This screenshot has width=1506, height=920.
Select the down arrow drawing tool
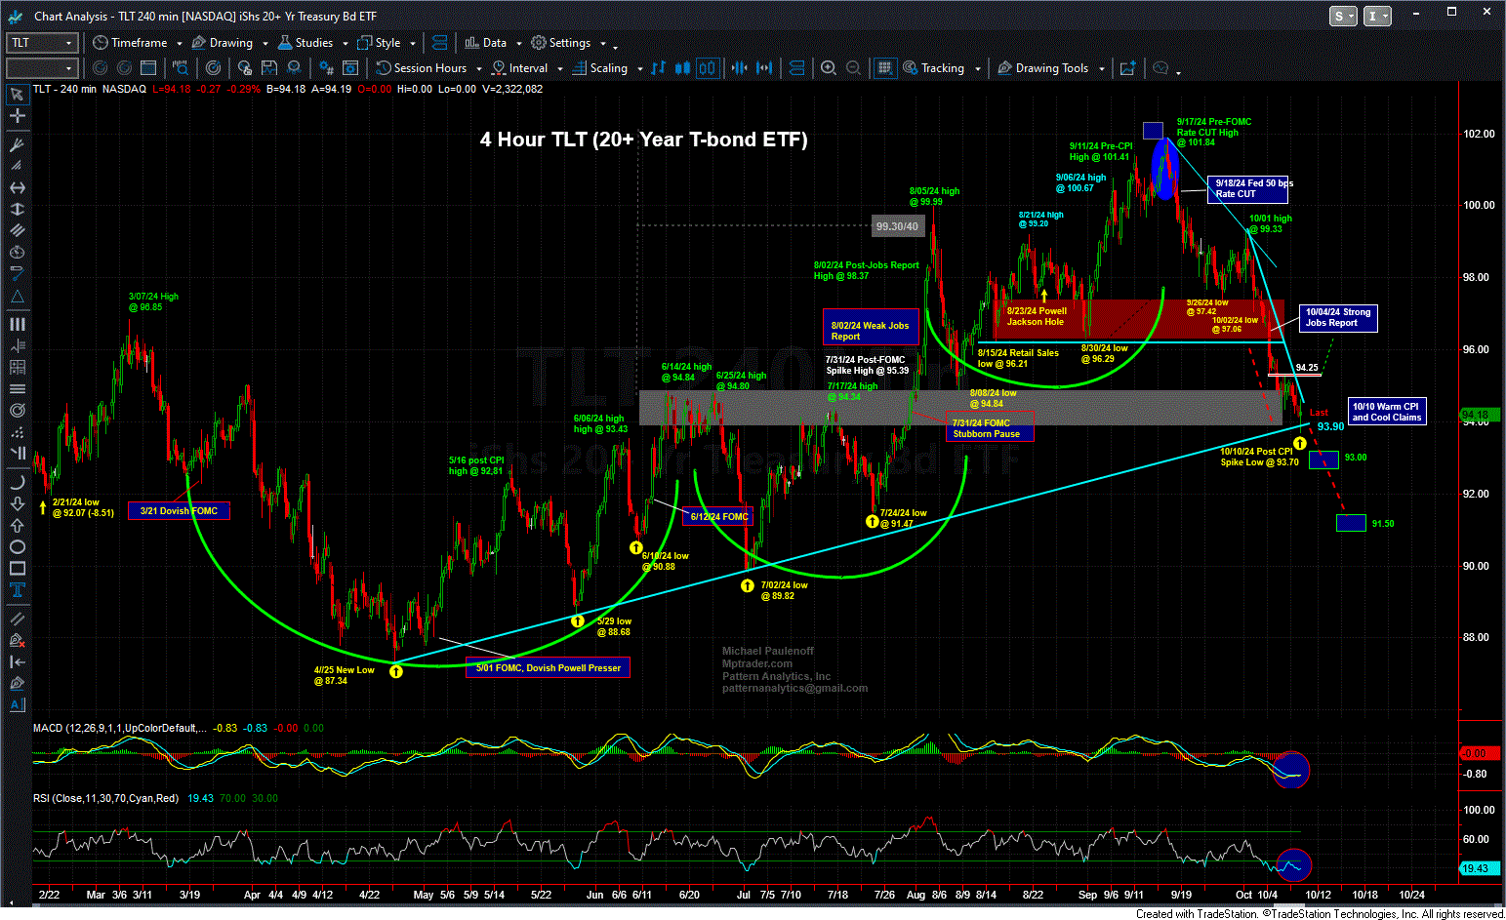coord(17,503)
